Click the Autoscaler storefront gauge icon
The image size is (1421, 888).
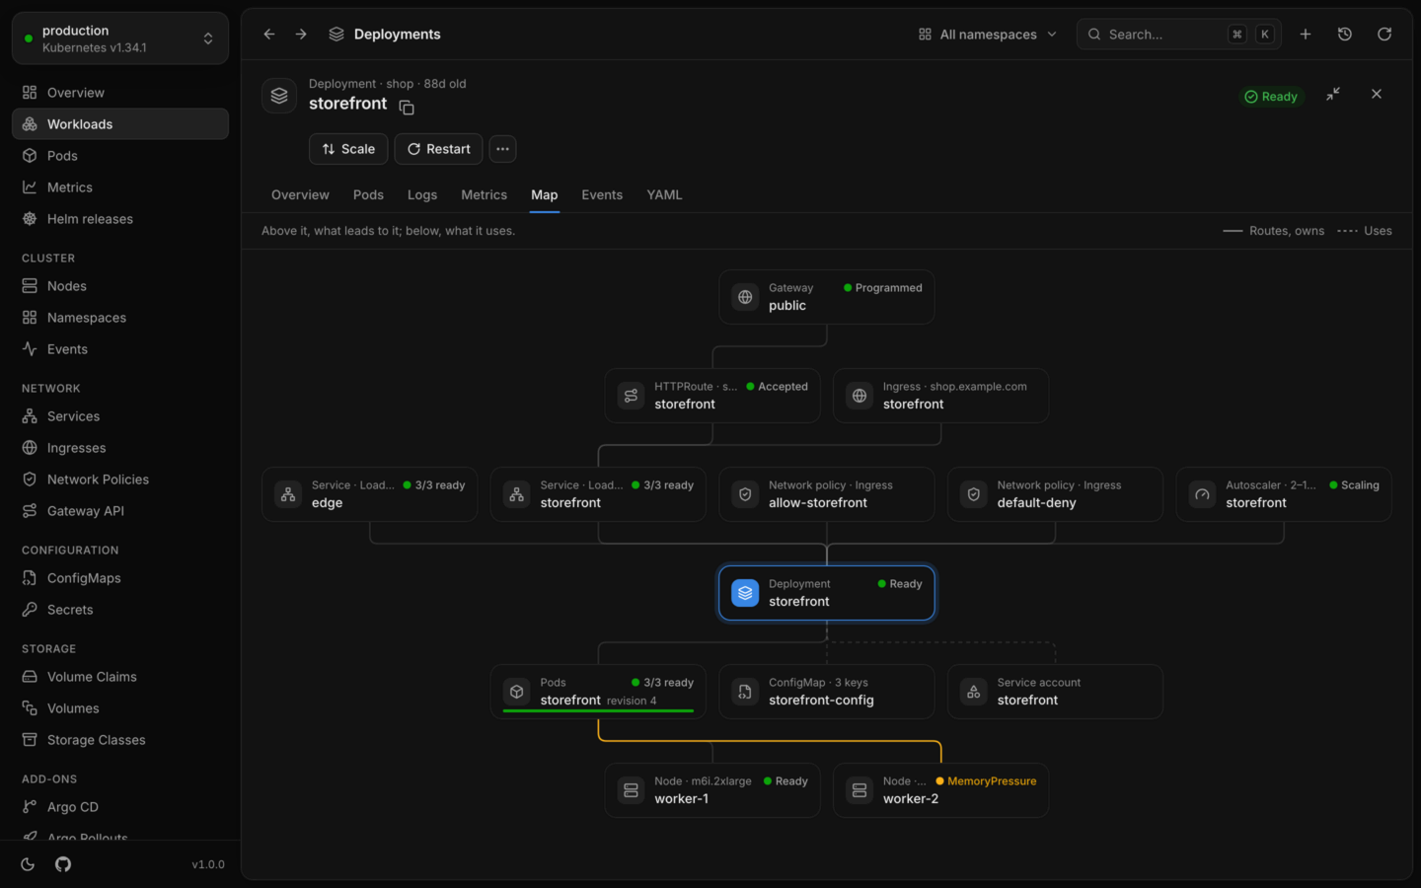coord(1203,494)
